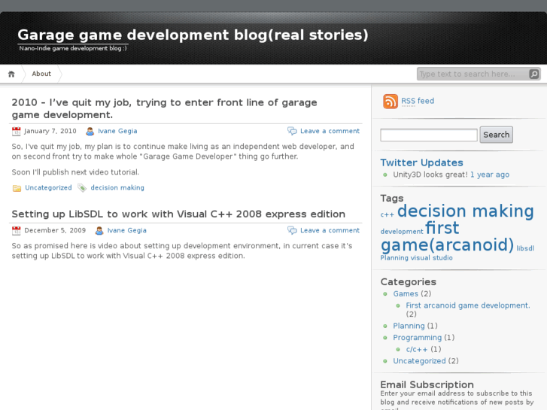The height and width of the screenshot is (410, 547).
Task: Click the 'December 5, 2009' date text
Action: (55, 231)
